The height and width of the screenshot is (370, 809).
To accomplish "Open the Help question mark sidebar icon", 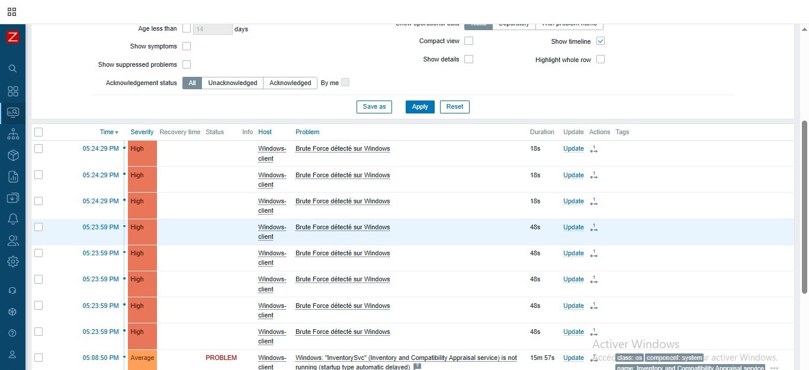I will pos(12,333).
